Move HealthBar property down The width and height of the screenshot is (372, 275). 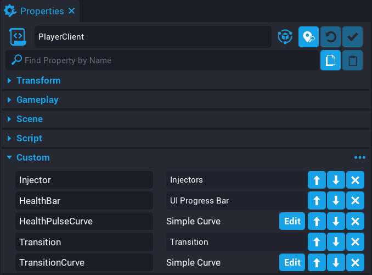tap(336, 201)
